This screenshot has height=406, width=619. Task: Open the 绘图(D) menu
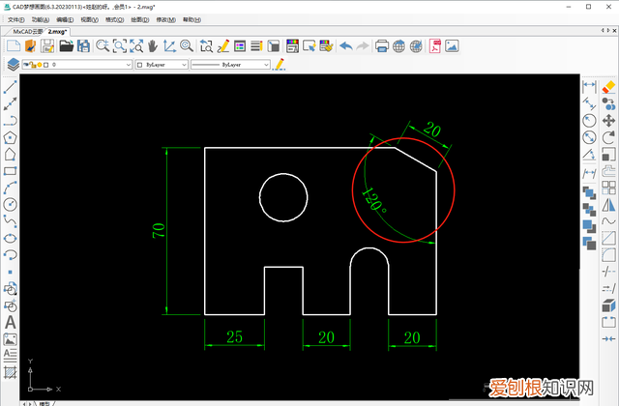[140, 19]
